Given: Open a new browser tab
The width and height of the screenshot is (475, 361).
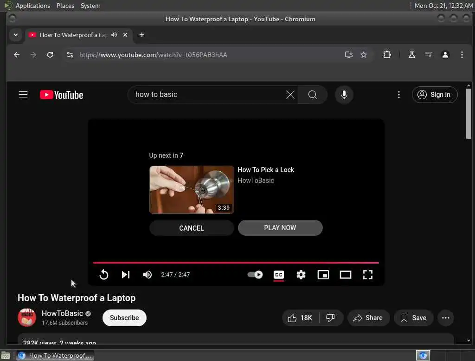Looking at the screenshot, I should (141, 35).
